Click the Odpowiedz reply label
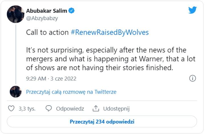 tap(70, 109)
